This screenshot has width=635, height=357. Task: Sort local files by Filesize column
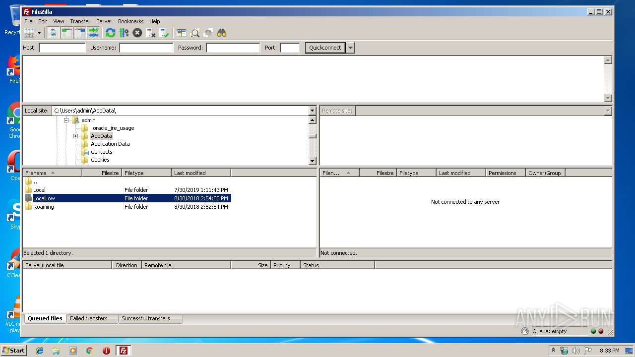[102, 173]
